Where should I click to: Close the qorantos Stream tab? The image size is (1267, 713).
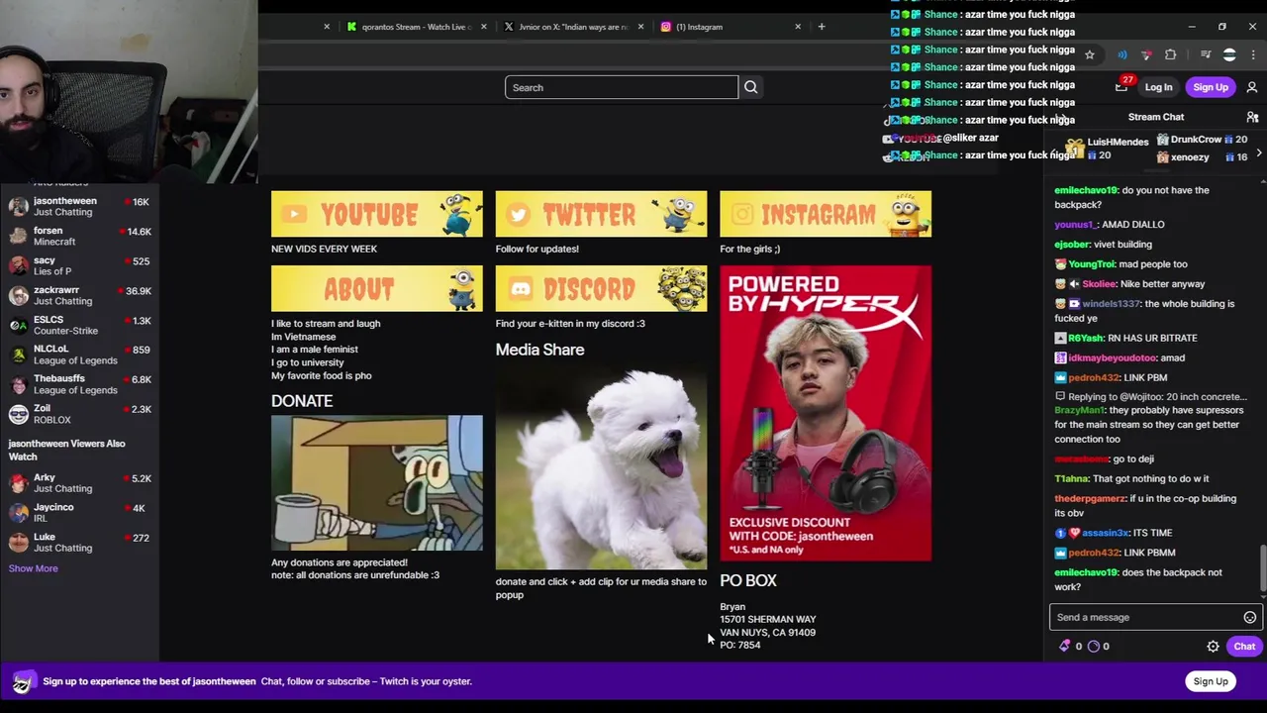483,27
